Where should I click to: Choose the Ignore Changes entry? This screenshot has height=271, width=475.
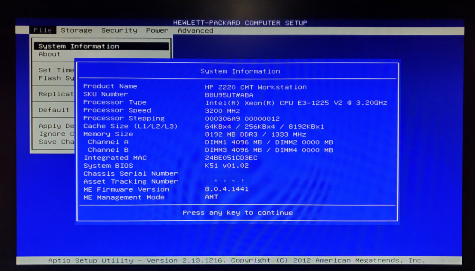56,134
